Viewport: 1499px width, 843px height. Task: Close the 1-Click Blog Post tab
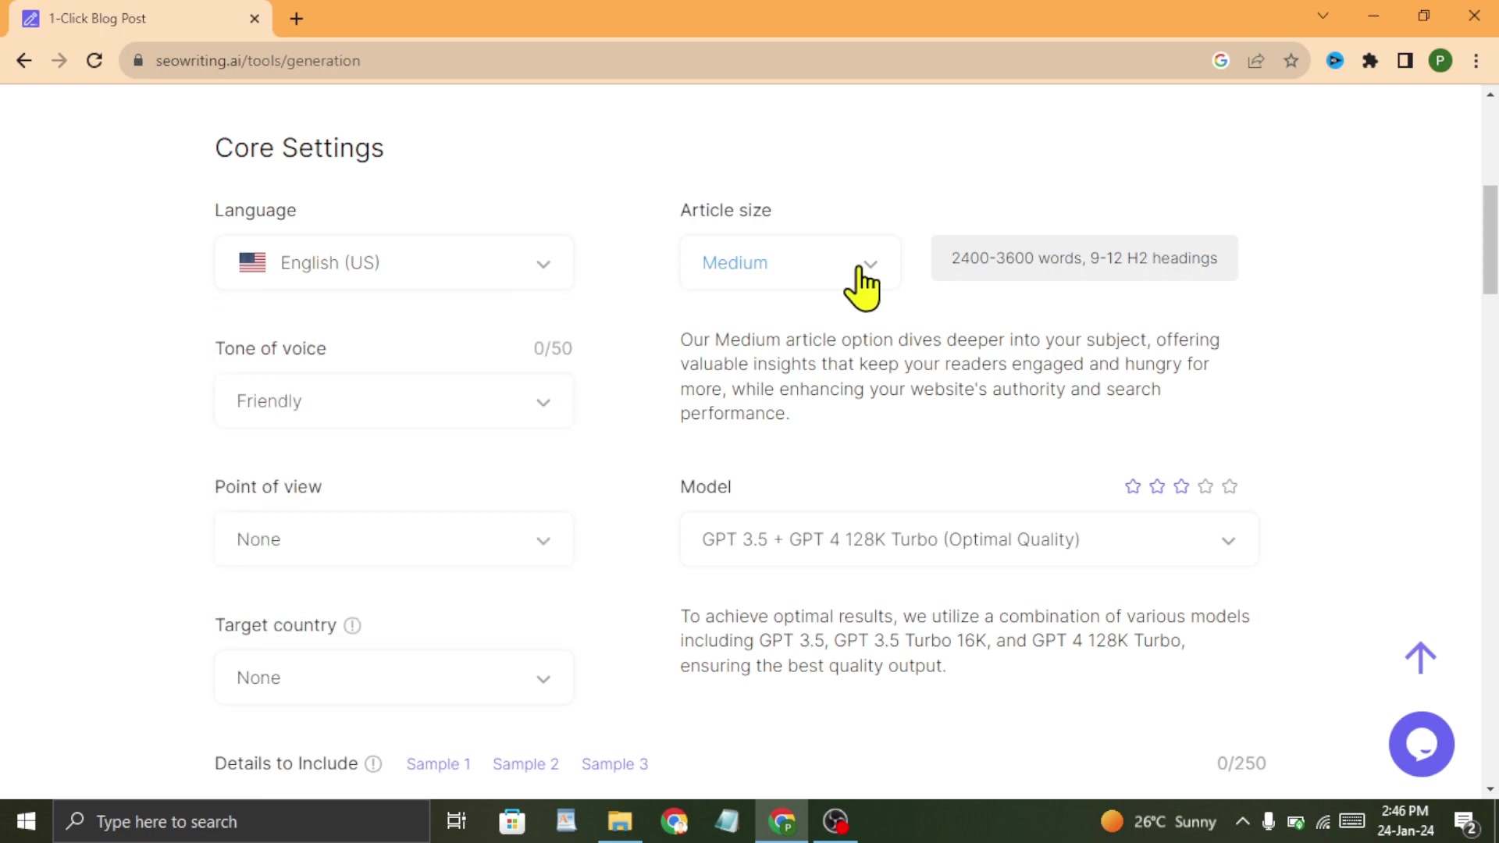pos(255,19)
